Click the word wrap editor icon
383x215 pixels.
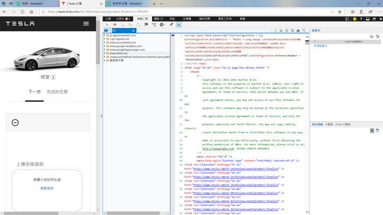pyautogui.click(x=293, y=30)
